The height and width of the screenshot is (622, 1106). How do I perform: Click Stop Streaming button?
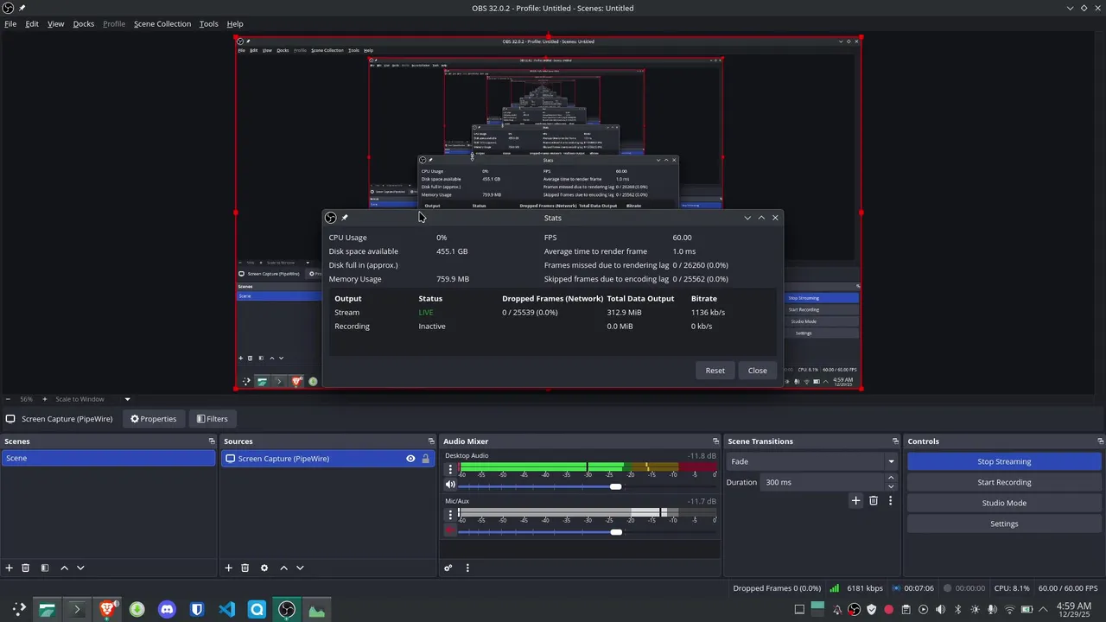tap(1004, 461)
